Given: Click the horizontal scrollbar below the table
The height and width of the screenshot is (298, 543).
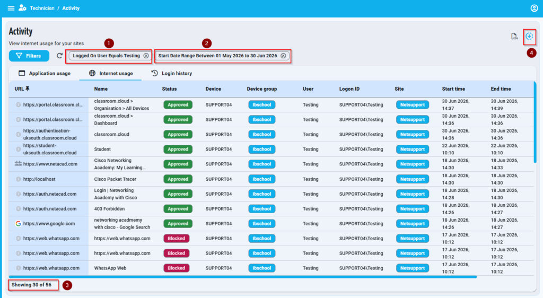Looking at the screenshot, I should (x=243, y=277).
